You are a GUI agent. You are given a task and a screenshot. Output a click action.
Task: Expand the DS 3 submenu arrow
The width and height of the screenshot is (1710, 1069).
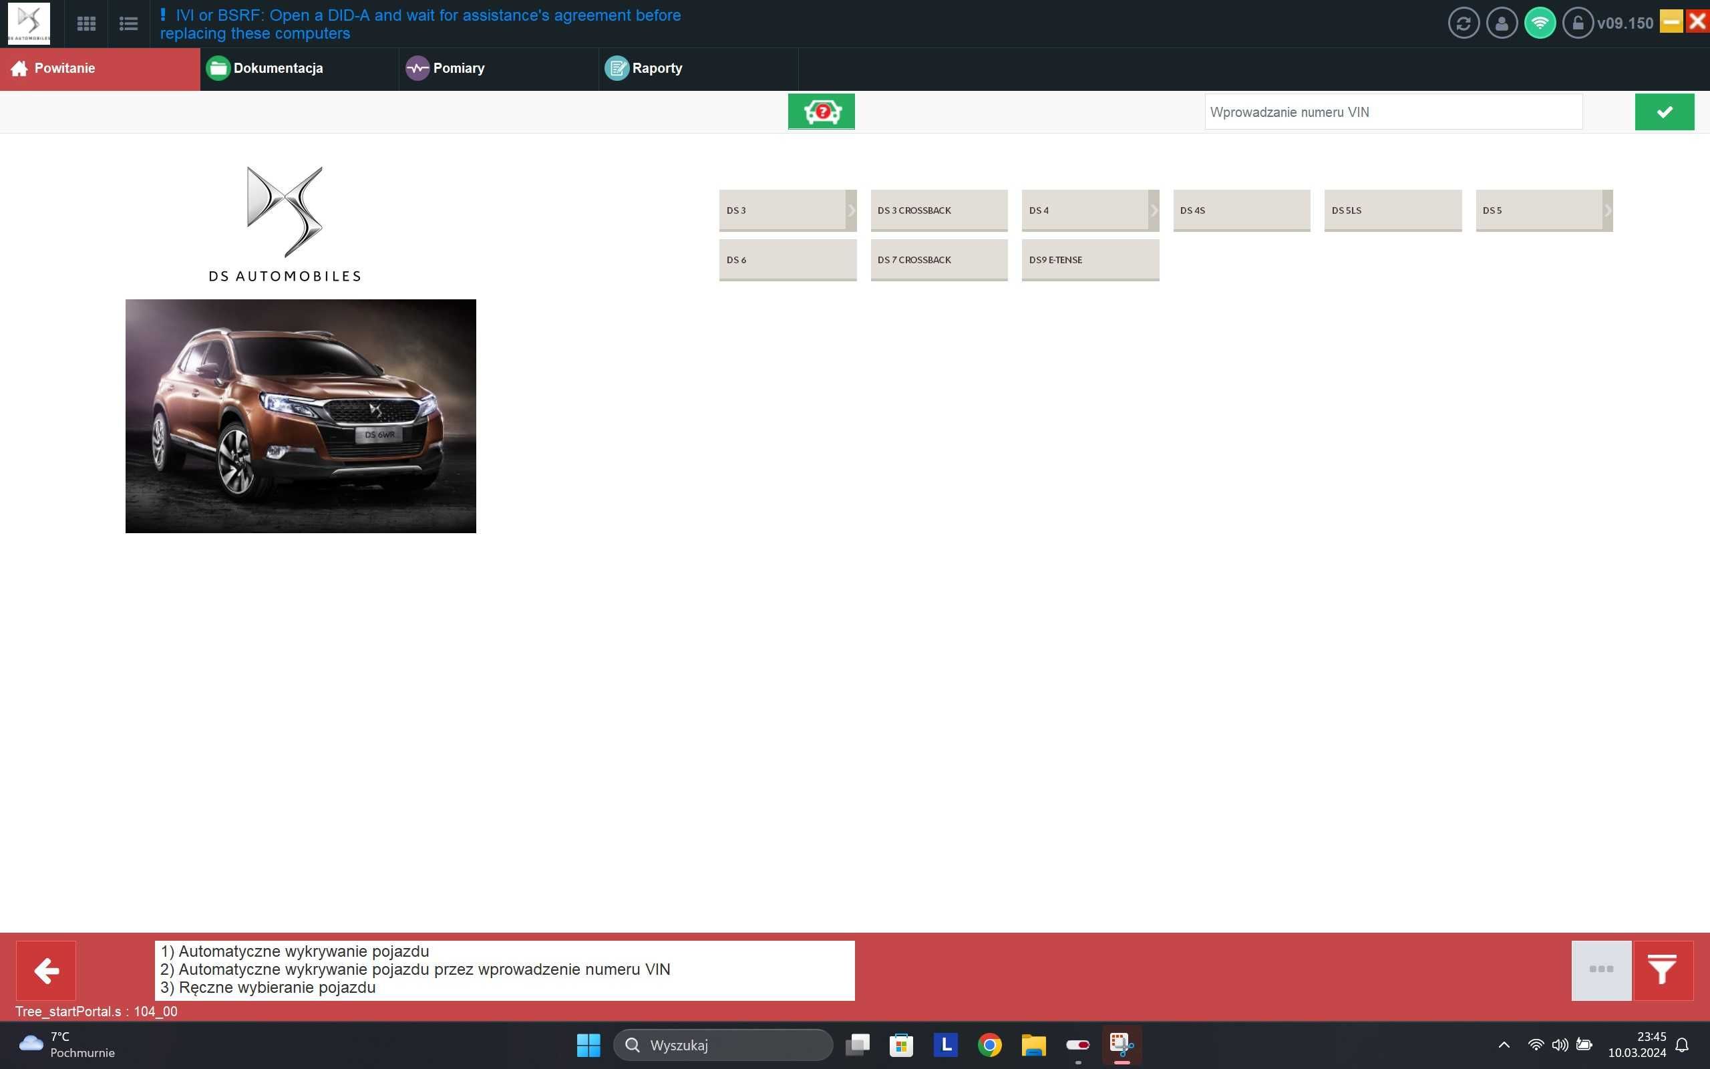852,210
